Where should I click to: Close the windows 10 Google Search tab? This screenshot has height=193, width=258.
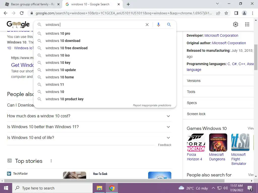click(119, 4)
